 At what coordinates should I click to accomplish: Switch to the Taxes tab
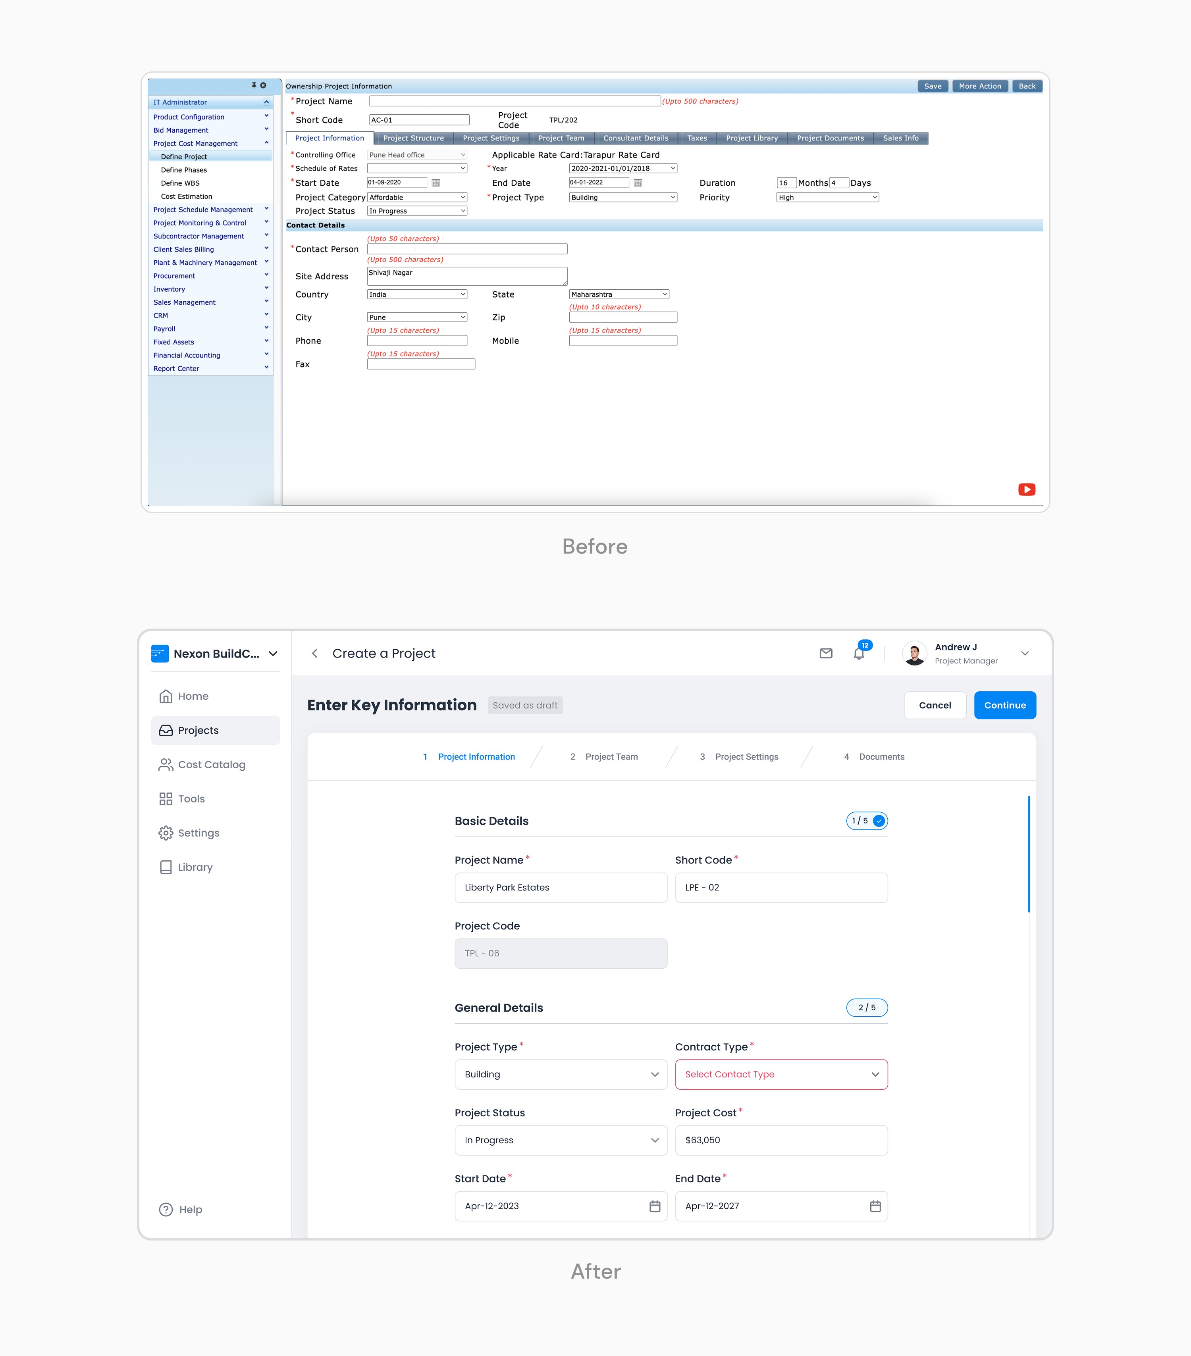[697, 138]
